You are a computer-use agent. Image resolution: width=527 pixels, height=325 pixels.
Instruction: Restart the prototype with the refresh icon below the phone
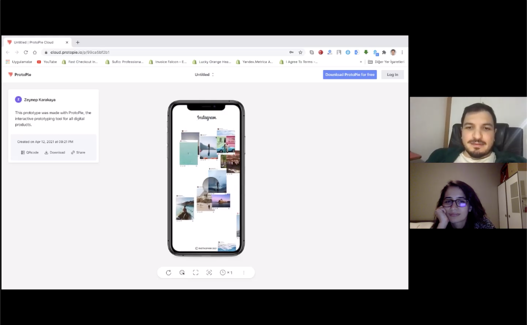[169, 273]
